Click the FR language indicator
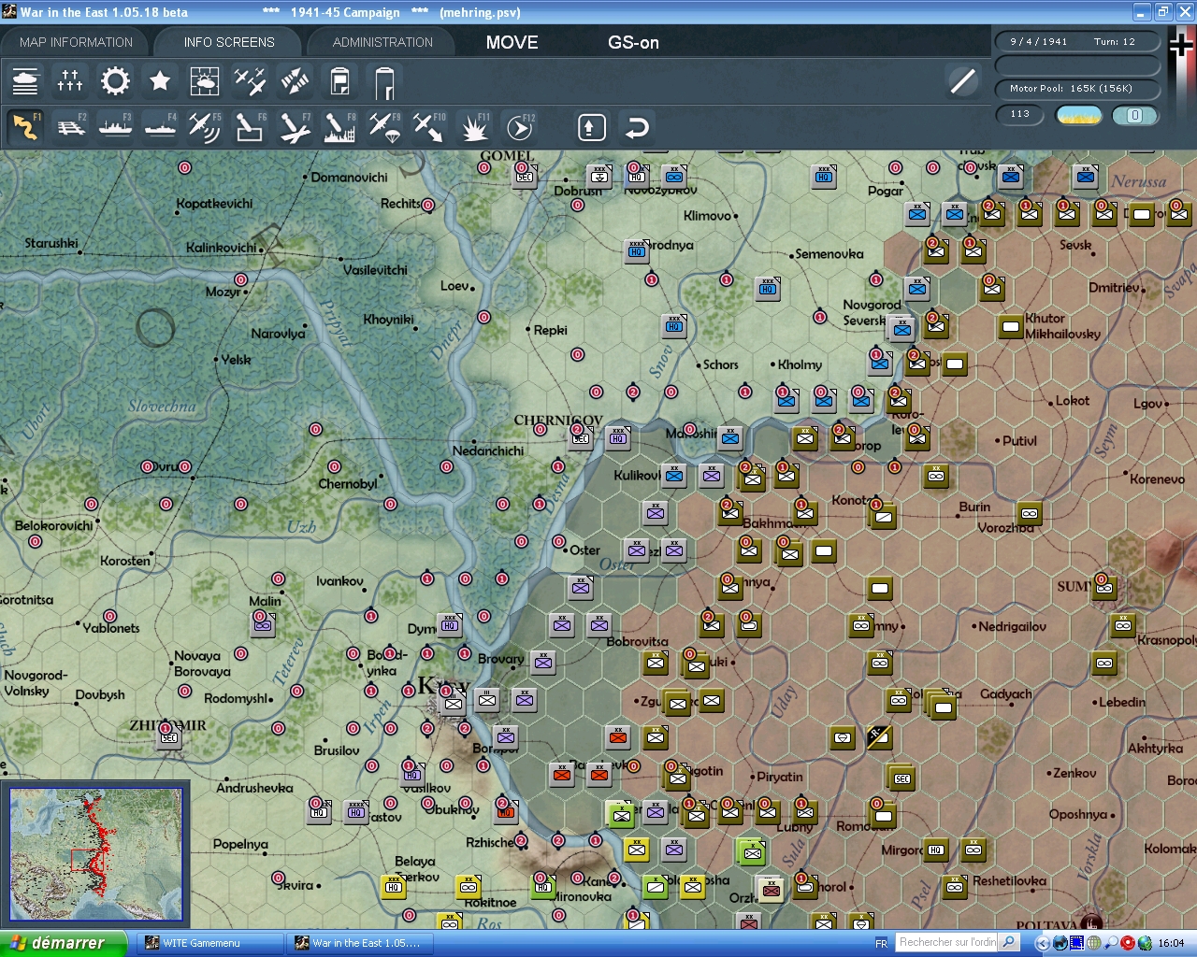 point(881,944)
